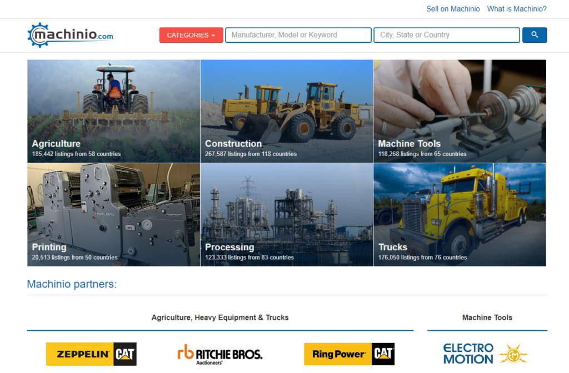Click the magnifying glass search icon

(534, 34)
